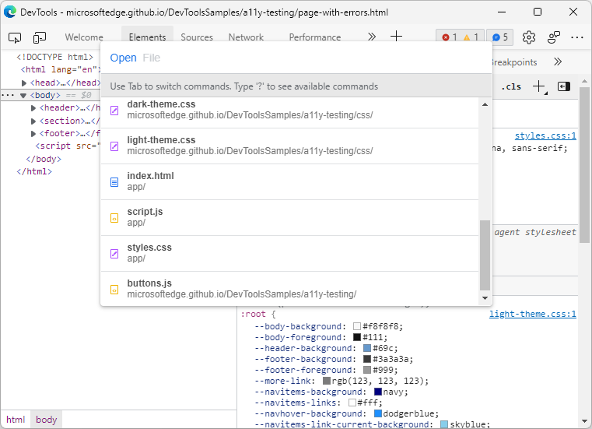The width and height of the screenshot is (592, 429).
Task: Activate the inspect element picker icon
Action: [15, 37]
